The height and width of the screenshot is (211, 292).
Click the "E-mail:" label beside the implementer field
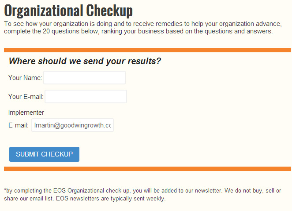click(19, 125)
